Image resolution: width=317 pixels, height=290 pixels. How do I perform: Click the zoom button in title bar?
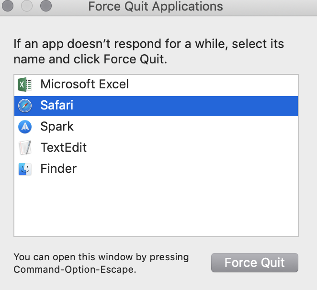click(45, 6)
